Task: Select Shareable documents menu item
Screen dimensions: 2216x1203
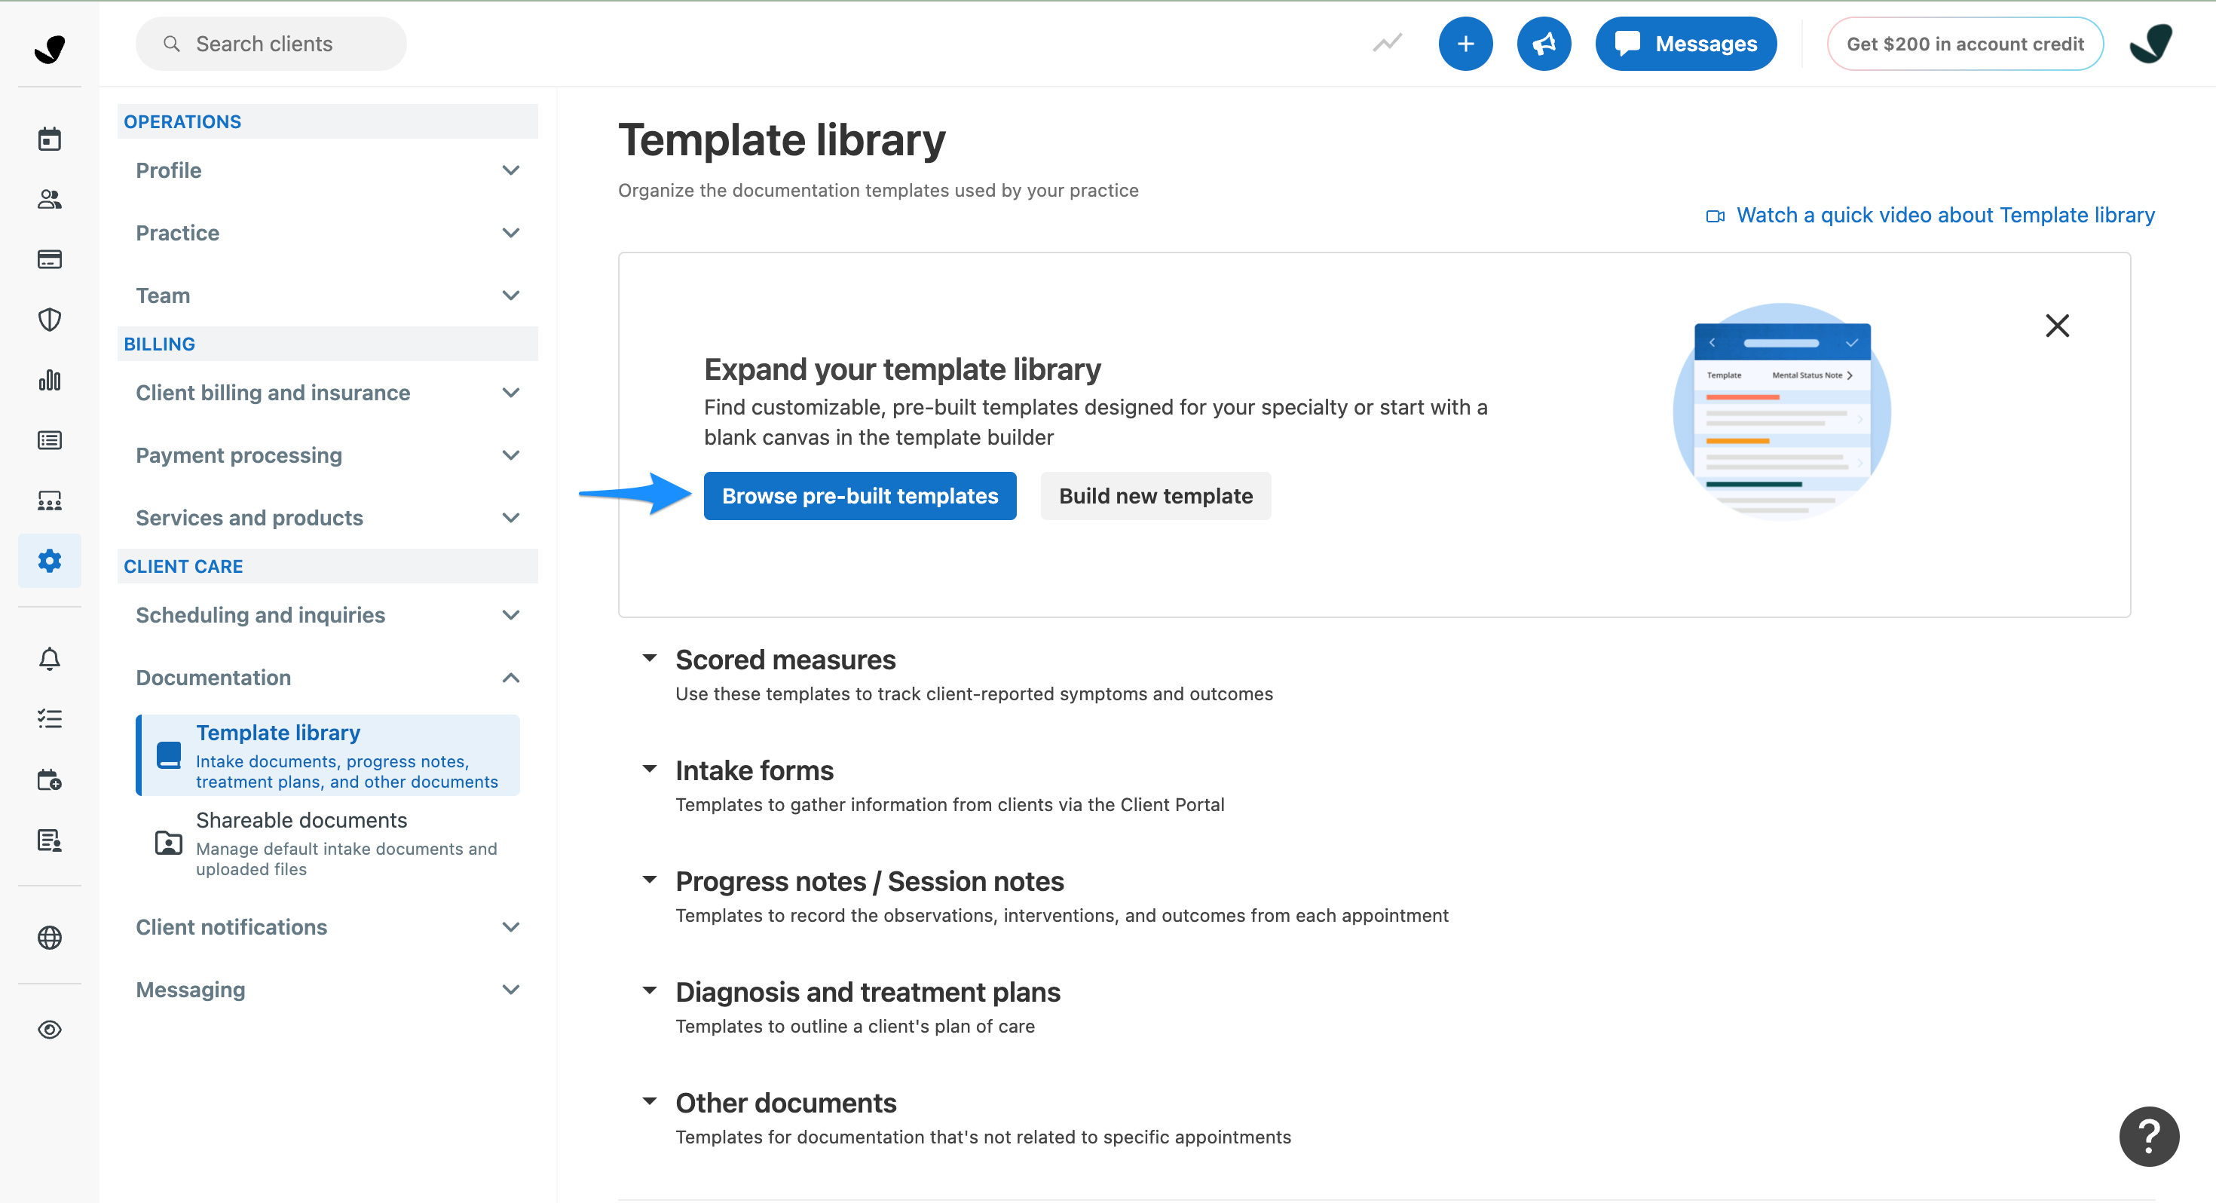Action: pos(328,843)
